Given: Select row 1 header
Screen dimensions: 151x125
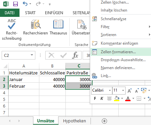Looking at the screenshot, I should (4, 73).
